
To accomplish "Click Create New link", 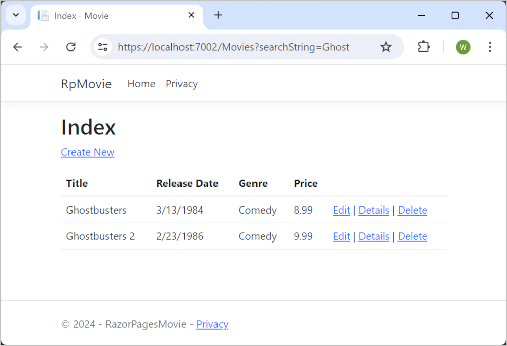I will [x=87, y=152].
